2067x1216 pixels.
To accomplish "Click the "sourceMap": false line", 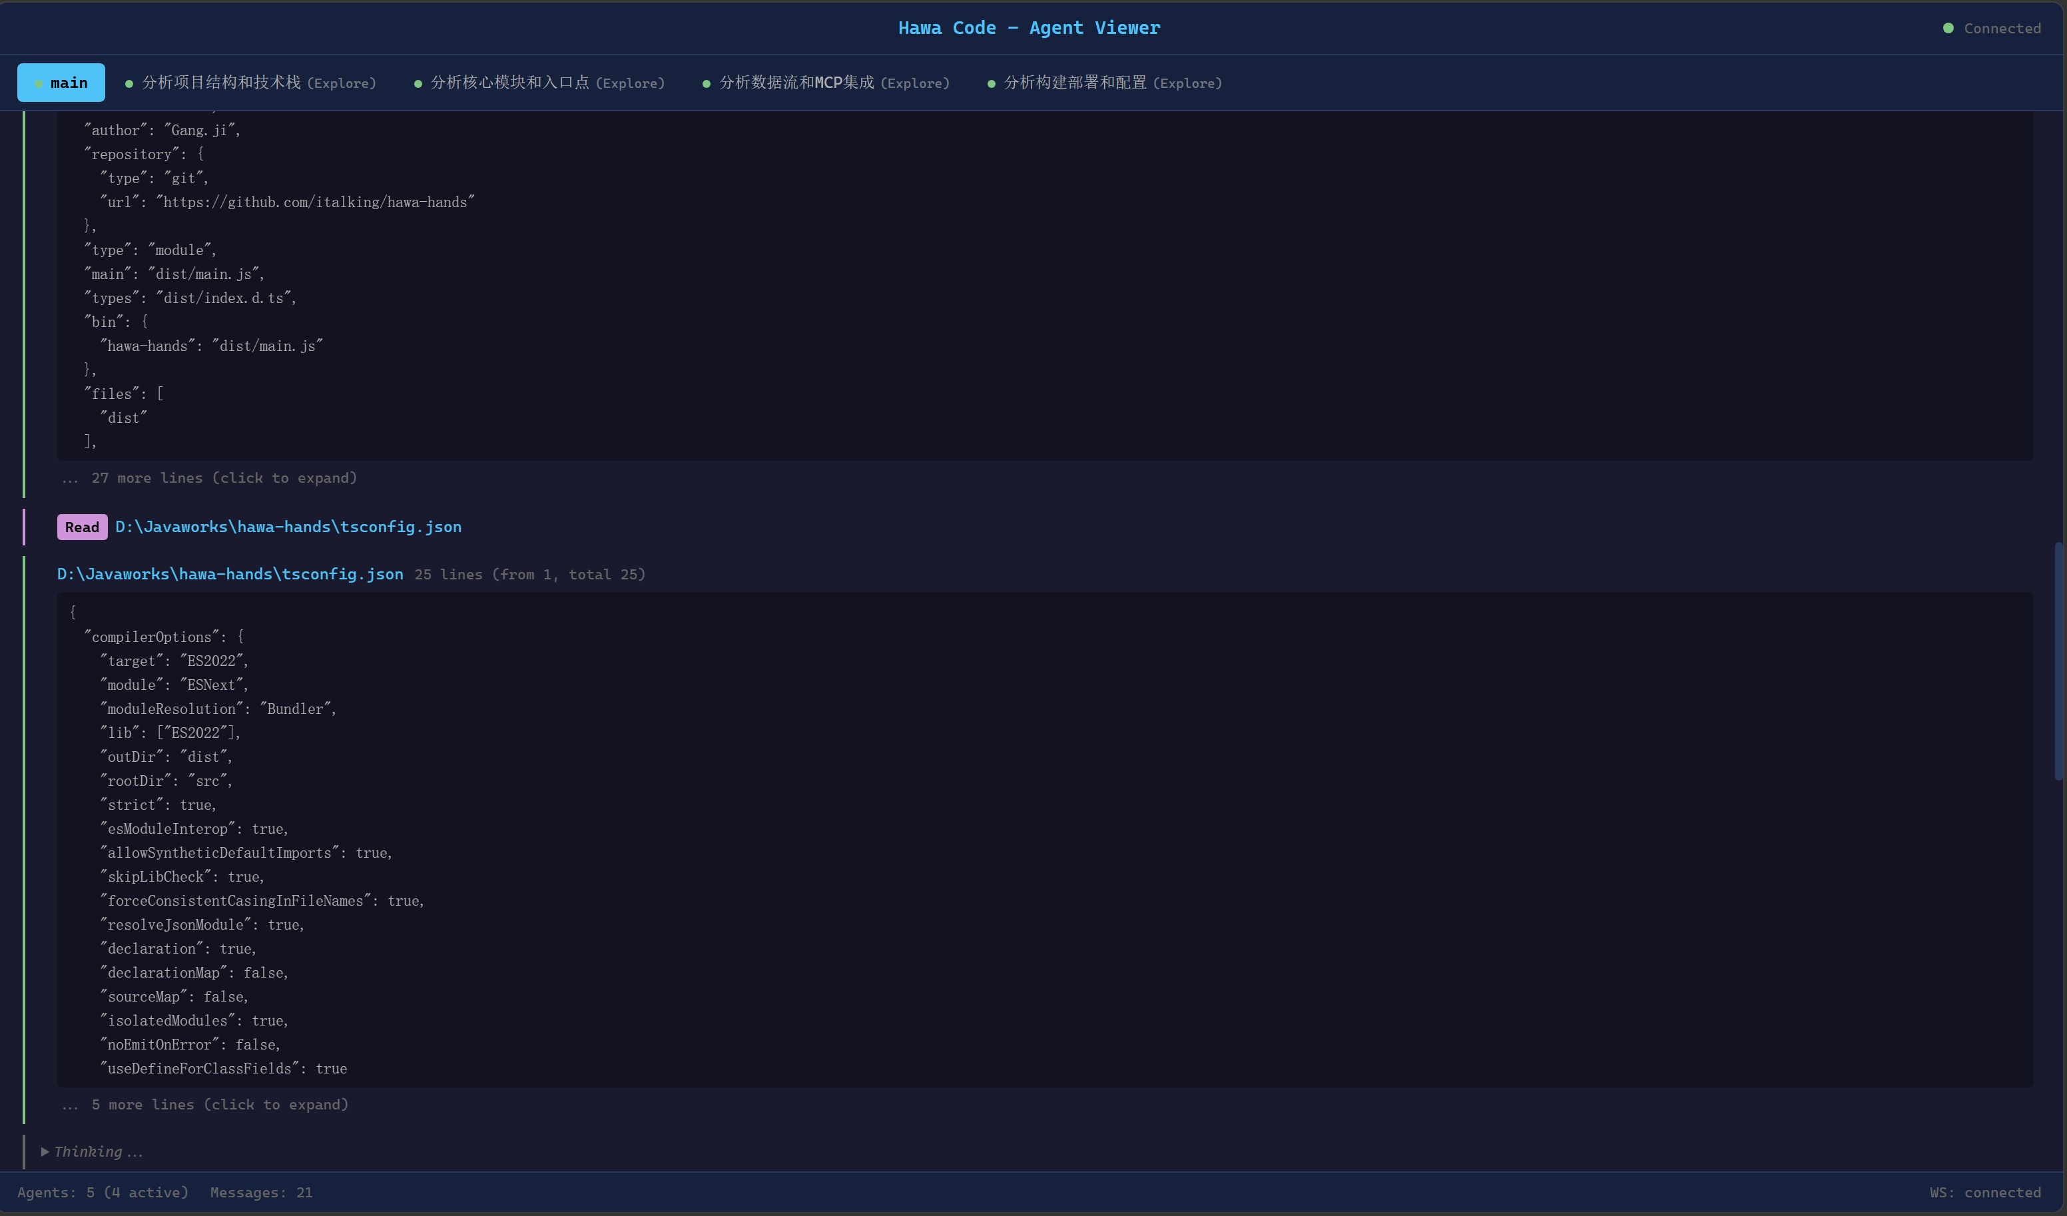I will [x=174, y=997].
